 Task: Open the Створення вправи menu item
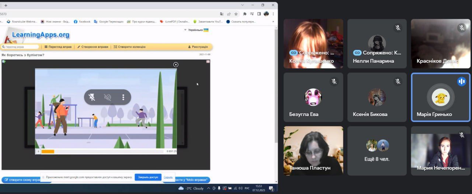click(93, 47)
